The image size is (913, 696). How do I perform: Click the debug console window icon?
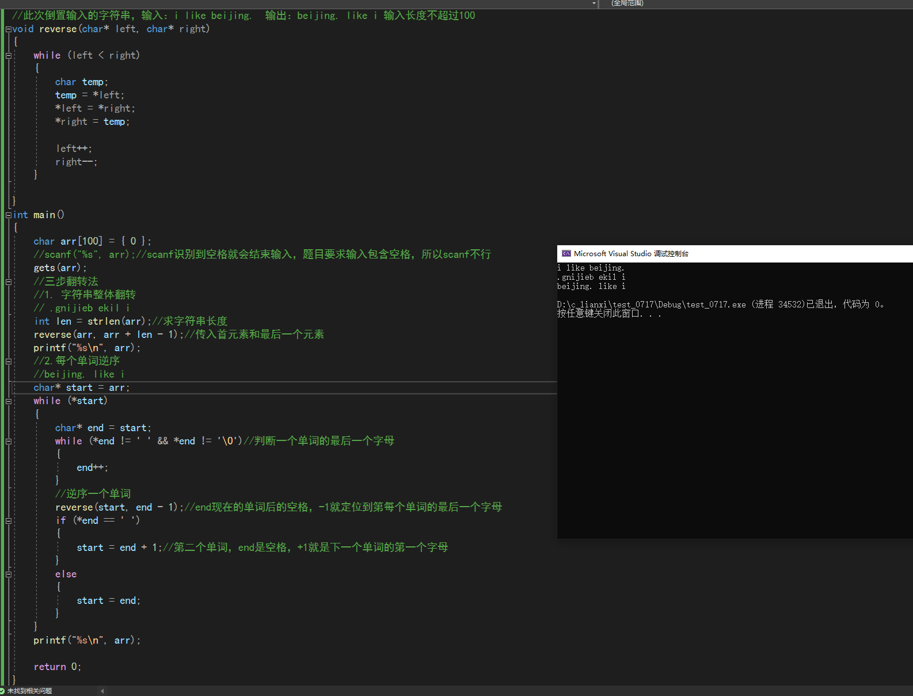(x=566, y=254)
